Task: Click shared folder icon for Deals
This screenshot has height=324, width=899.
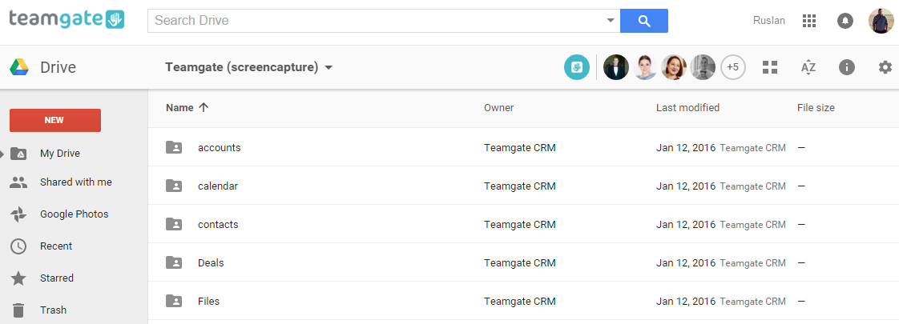Action: (174, 262)
